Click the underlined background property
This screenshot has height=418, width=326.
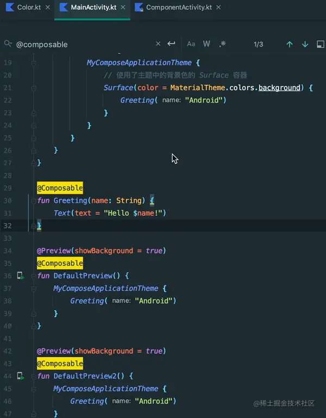click(x=279, y=88)
